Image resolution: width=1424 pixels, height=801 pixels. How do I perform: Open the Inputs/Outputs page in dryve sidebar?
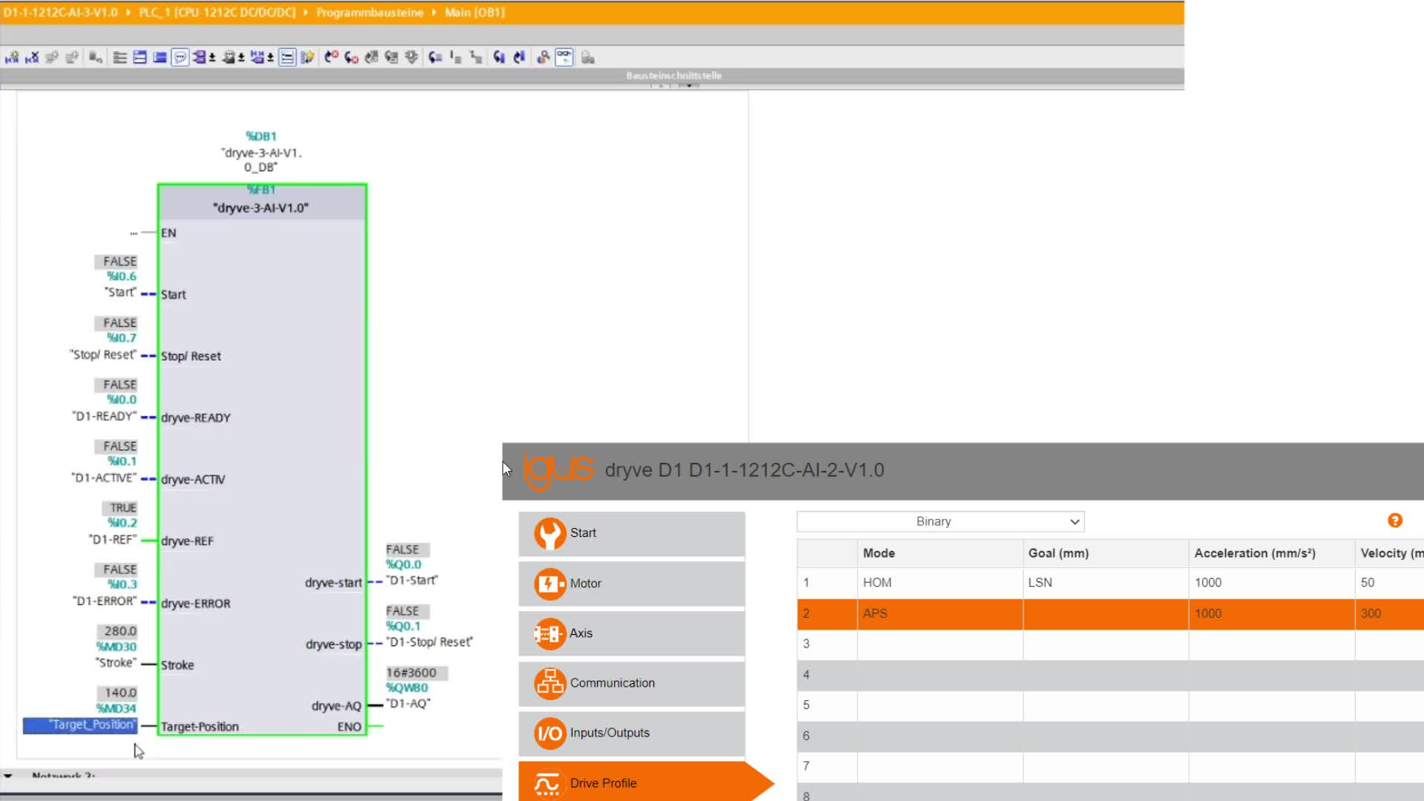pyautogui.click(x=632, y=733)
